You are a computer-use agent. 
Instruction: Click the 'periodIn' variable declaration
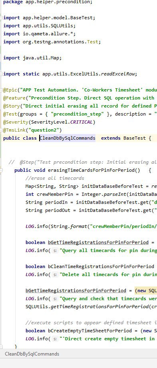(x=56, y=202)
